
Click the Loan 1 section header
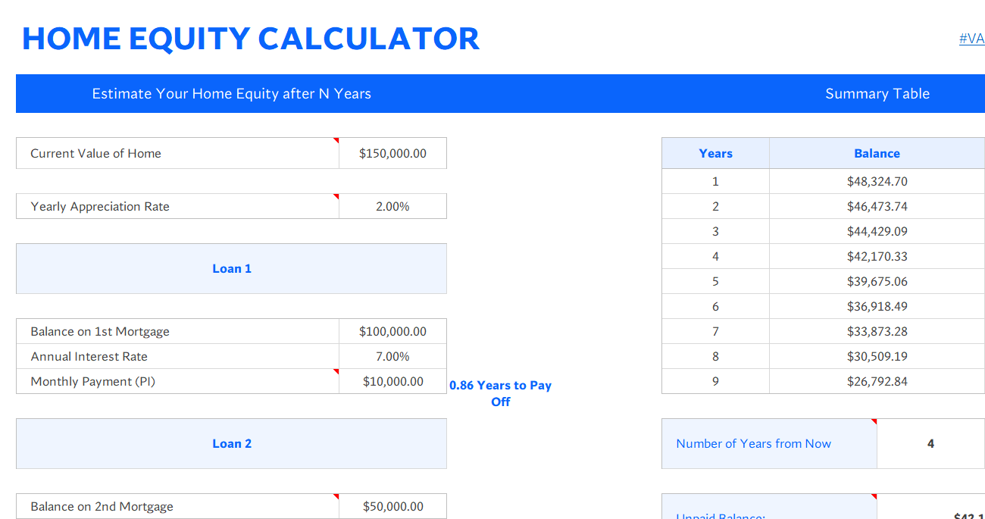pos(231,268)
